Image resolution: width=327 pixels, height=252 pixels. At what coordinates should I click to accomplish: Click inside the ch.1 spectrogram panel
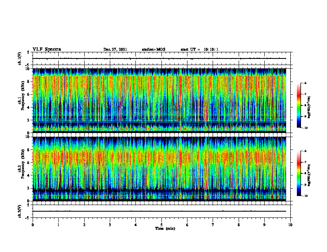159,100
